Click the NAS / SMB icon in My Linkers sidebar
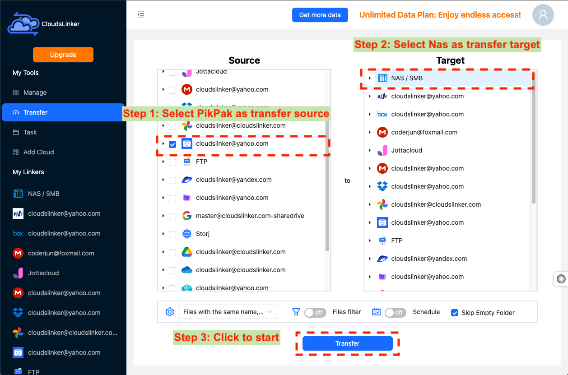 point(18,194)
